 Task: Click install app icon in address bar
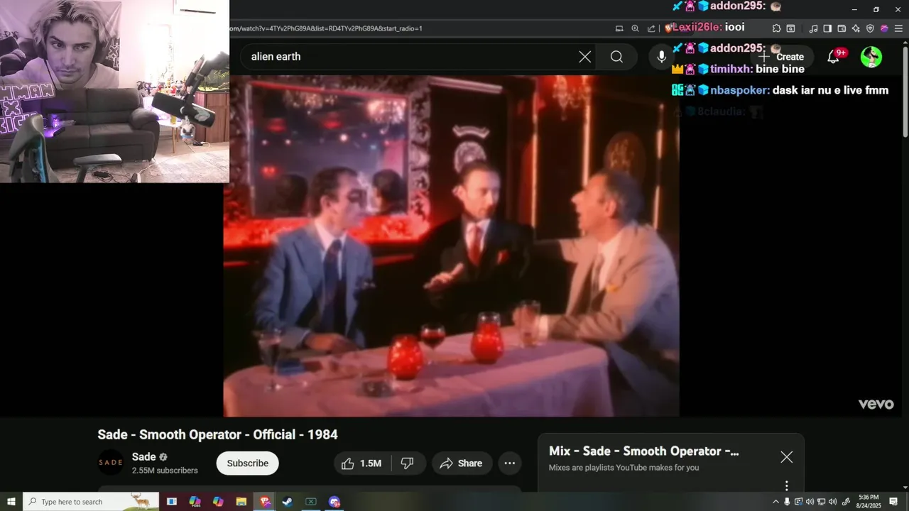(x=620, y=28)
